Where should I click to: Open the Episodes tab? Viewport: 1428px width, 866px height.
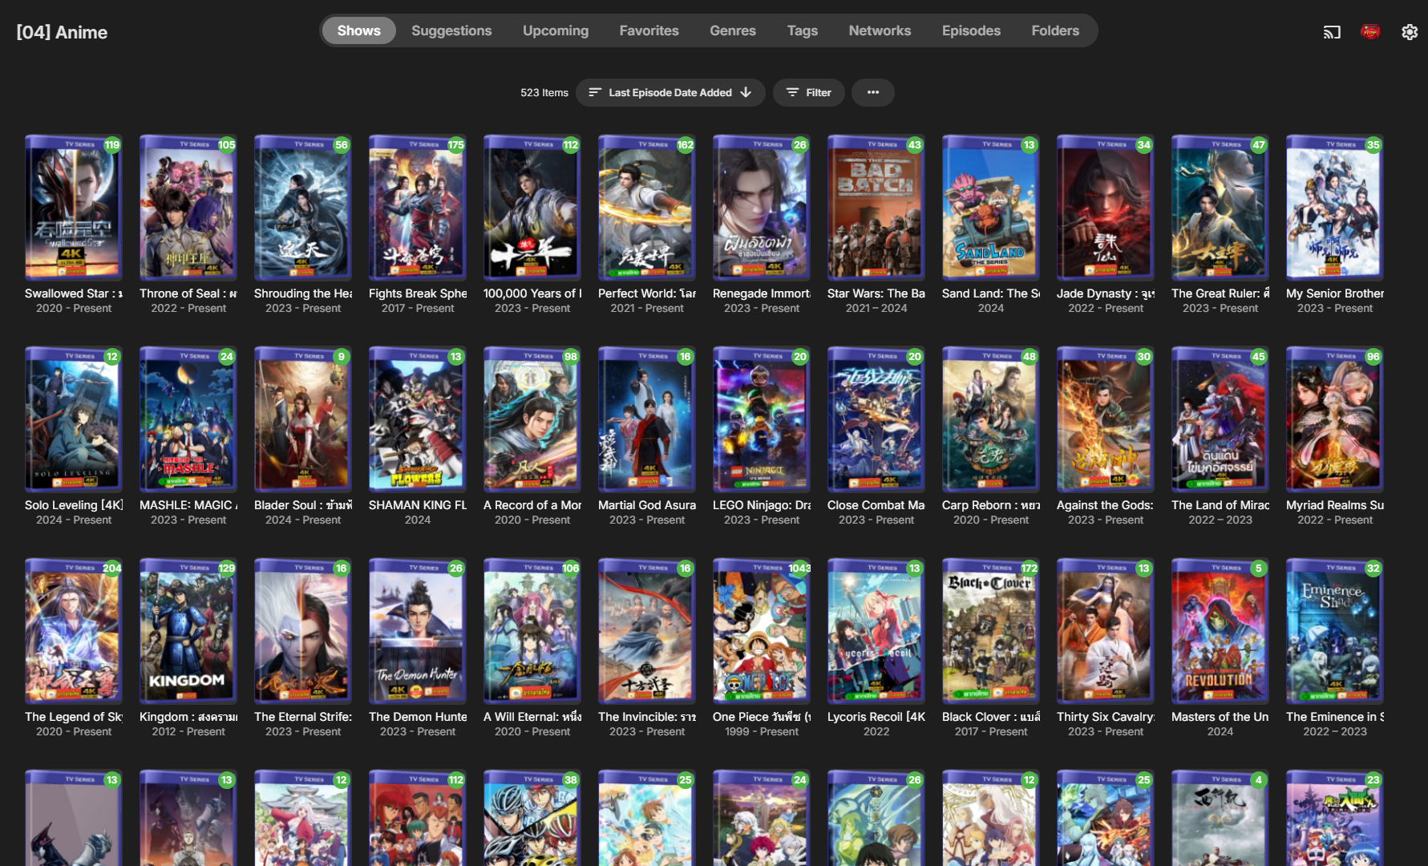click(x=971, y=30)
